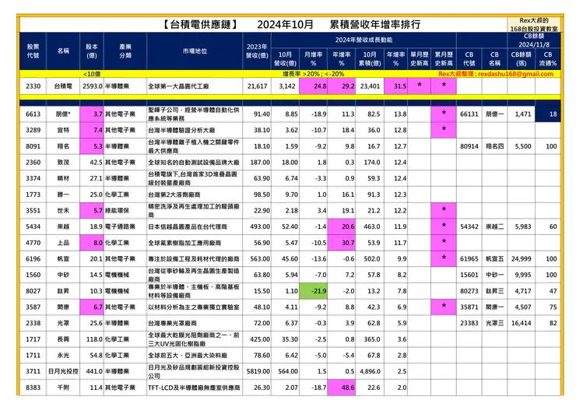The image size is (576, 407).
Task: Select stock code cell 5434
Action: click(x=33, y=226)
